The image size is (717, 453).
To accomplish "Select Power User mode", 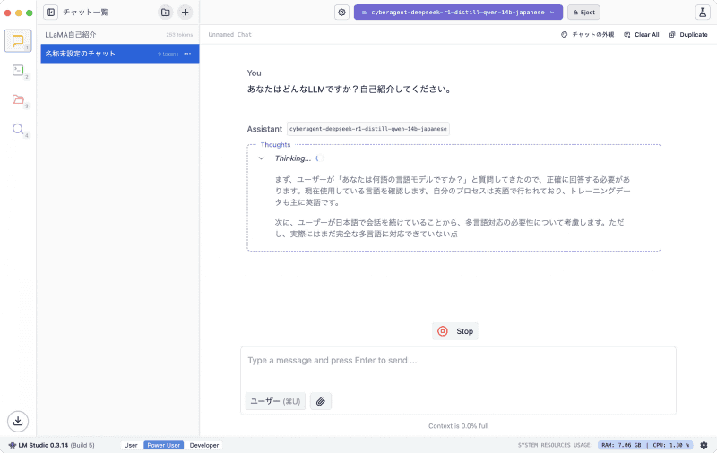I will [x=164, y=445].
